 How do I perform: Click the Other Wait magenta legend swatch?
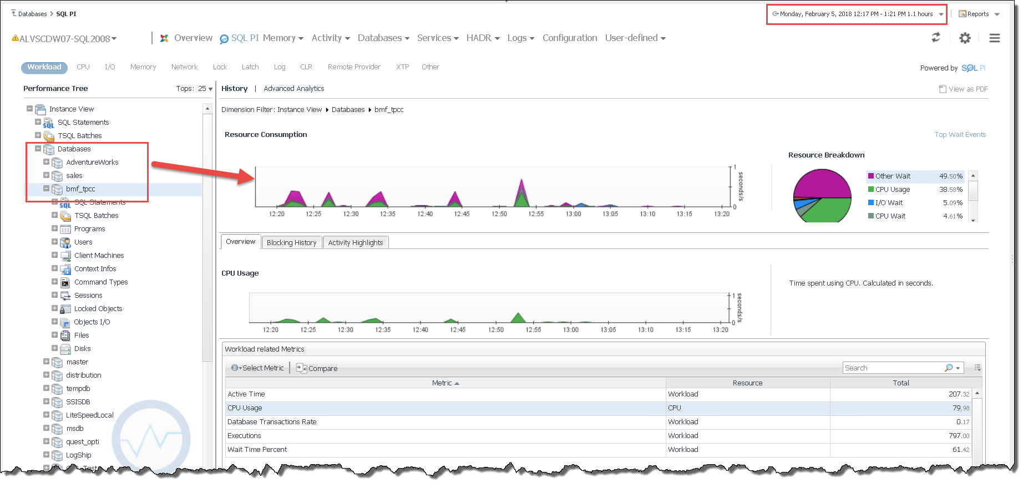[871, 176]
